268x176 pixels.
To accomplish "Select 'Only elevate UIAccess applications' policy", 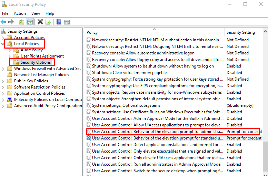I will tap(158, 158).
